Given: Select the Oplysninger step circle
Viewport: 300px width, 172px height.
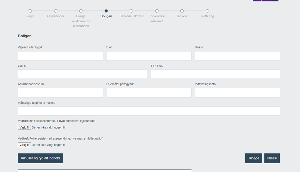Looking at the screenshot, I should coord(56,11).
